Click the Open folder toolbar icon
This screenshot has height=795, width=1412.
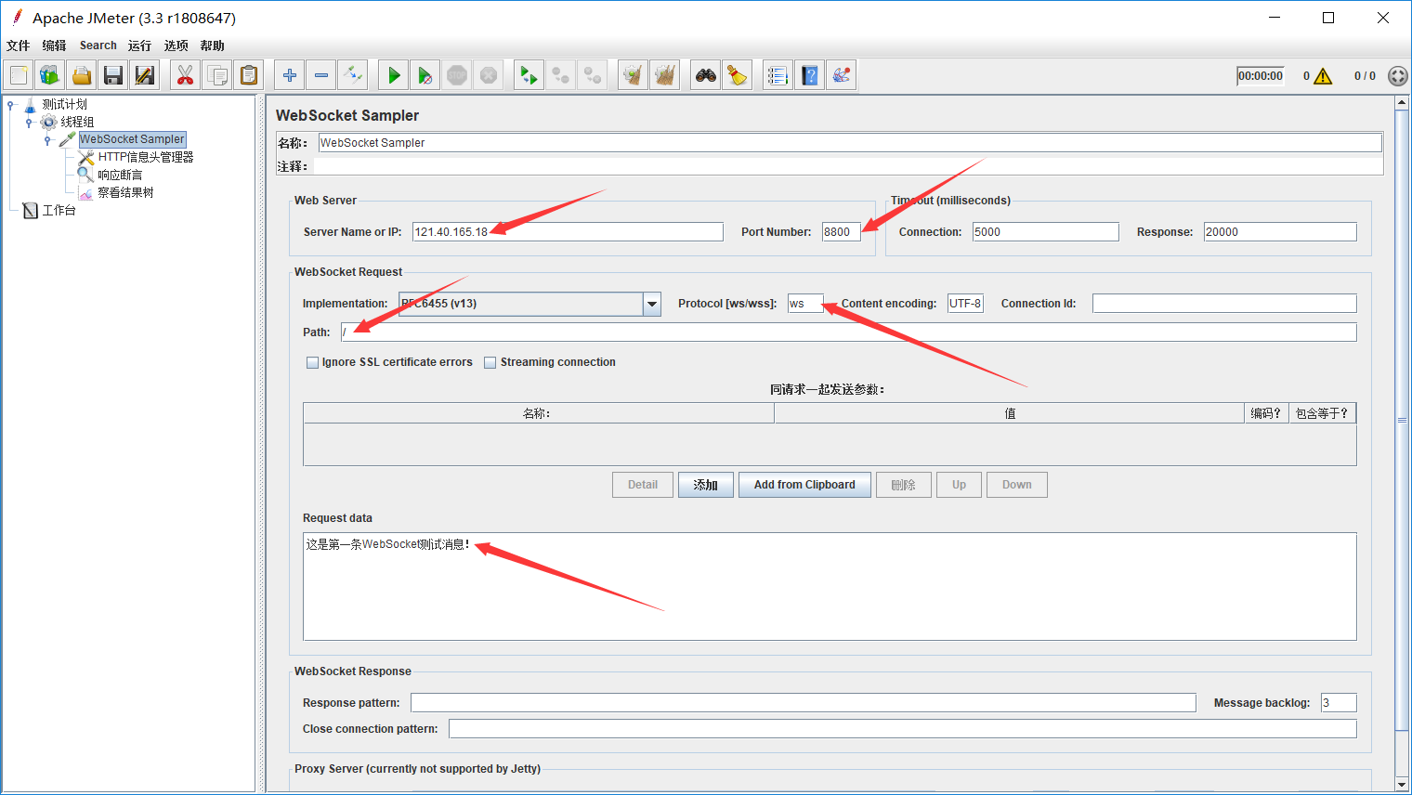pos(82,75)
